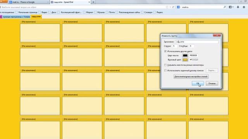Click the Отмена cancel button
The height and width of the screenshot is (139, 248).
(212, 83)
